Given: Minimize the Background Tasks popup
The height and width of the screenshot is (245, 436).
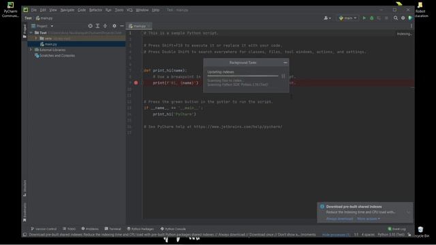Looking at the screenshot, I should pyautogui.click(x=285, y=63).
